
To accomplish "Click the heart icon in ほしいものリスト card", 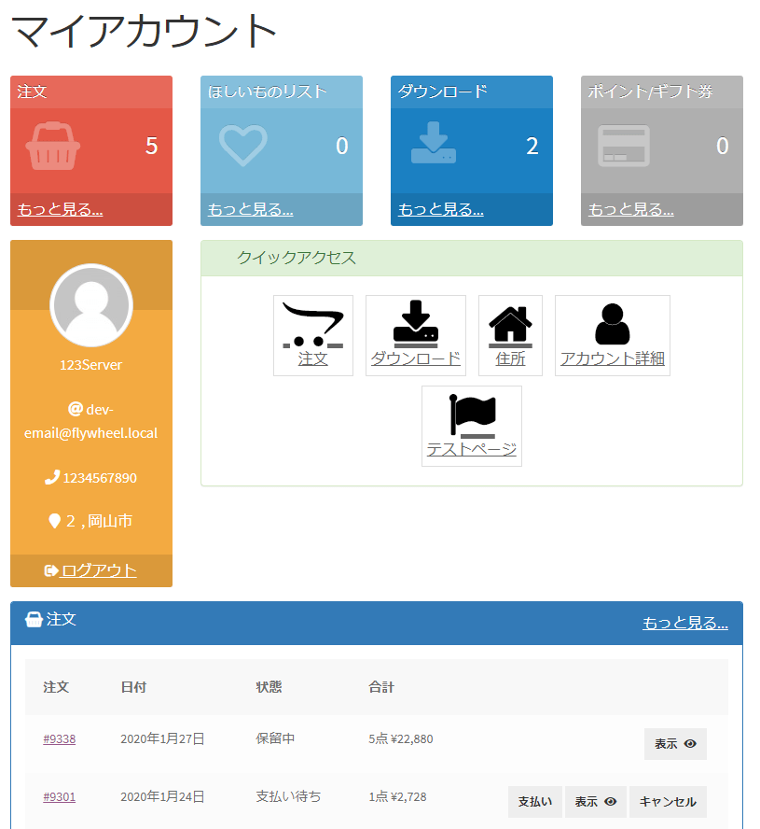I will [x=243, y=146].
